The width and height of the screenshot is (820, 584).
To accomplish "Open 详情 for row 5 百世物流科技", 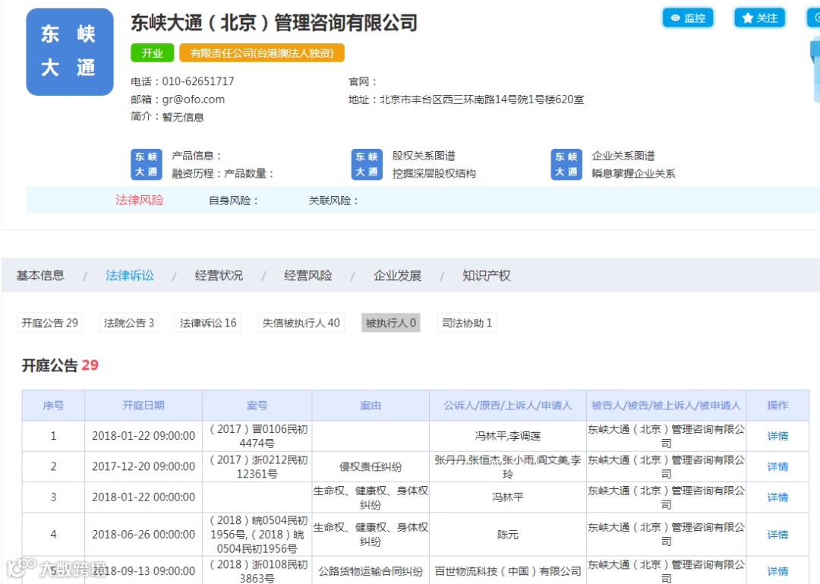I will pos(777,571).
